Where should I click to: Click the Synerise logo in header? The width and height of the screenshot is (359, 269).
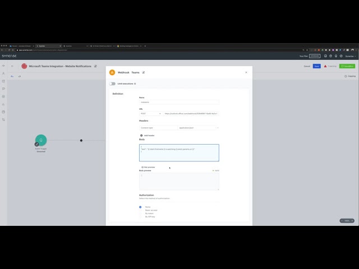[9, 56]
